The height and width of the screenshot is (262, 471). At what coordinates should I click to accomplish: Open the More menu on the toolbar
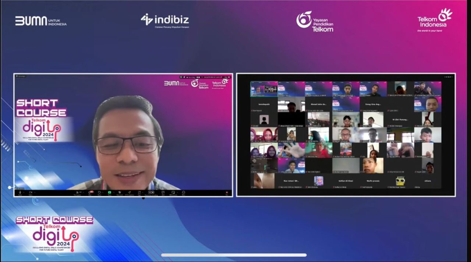point(184,193)
